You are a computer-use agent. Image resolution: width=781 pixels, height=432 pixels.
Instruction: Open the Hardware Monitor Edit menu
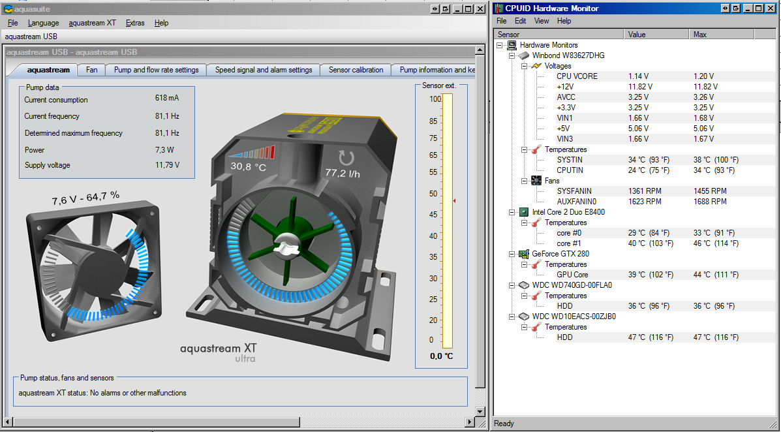pyautogui.click(x=521, y=21)
